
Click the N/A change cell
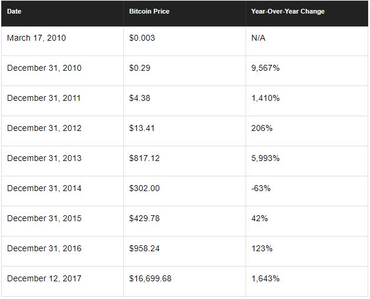(x=259, y=38)
